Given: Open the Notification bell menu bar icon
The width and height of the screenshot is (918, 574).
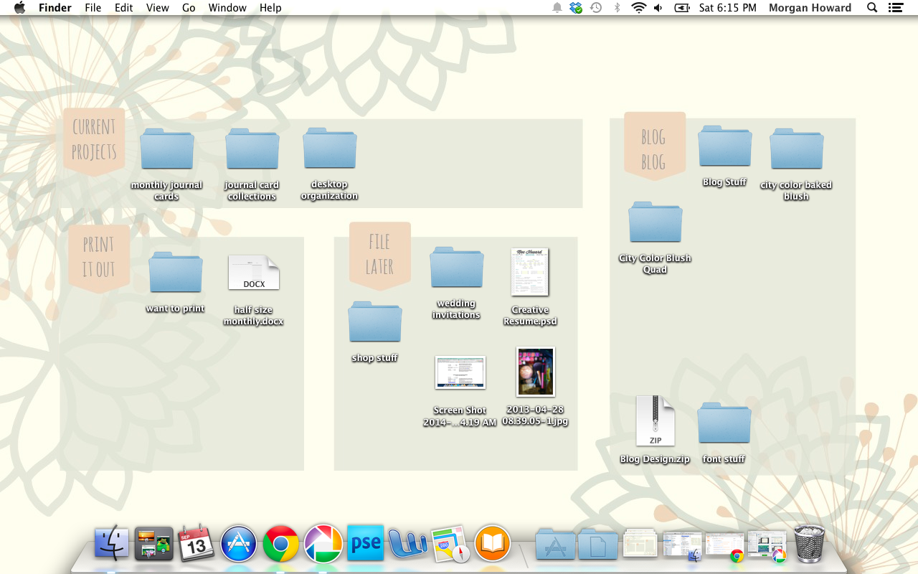Looking at the screenshot, I should (557, 8).
